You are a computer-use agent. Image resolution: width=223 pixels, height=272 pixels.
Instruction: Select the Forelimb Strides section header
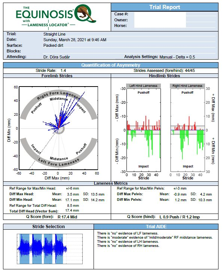(57, 76)
